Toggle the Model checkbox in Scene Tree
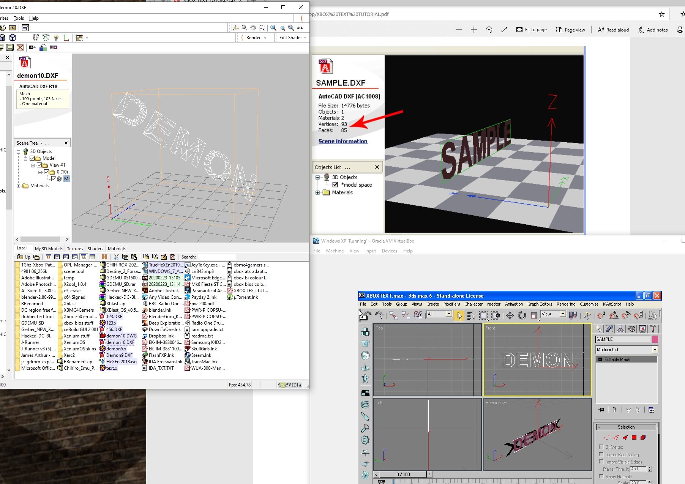 (32, 158)
